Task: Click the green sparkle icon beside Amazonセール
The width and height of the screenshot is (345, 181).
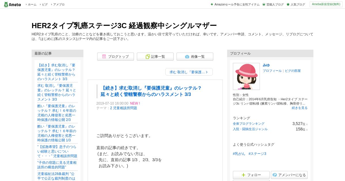Action: coord(212,4)
